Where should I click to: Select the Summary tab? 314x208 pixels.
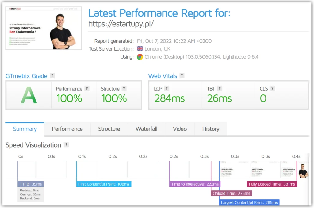click(x=25, y=129)
